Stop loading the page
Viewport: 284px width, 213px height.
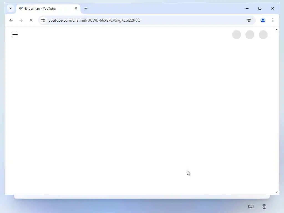[31, 20]
